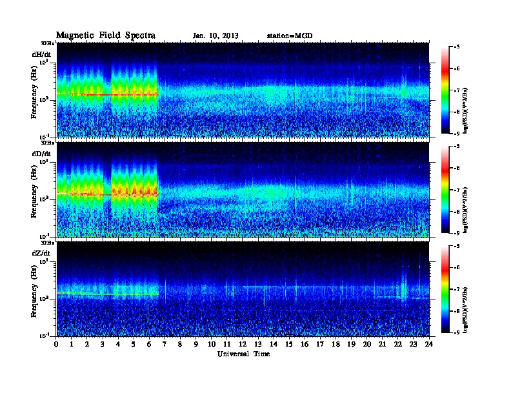Click the dH/dt panel label

coord(41,54)
